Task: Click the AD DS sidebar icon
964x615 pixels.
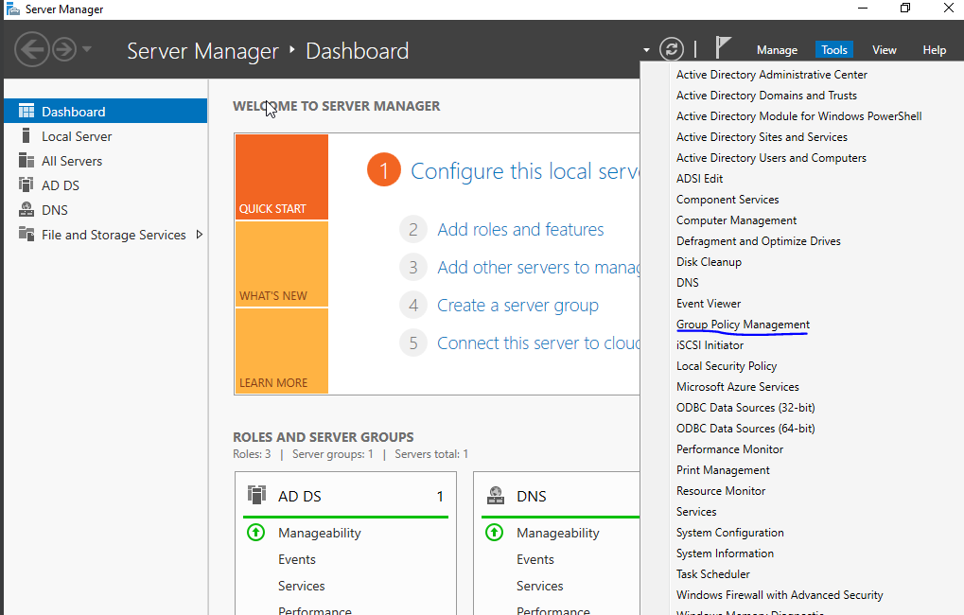Action: pos(26,184)
